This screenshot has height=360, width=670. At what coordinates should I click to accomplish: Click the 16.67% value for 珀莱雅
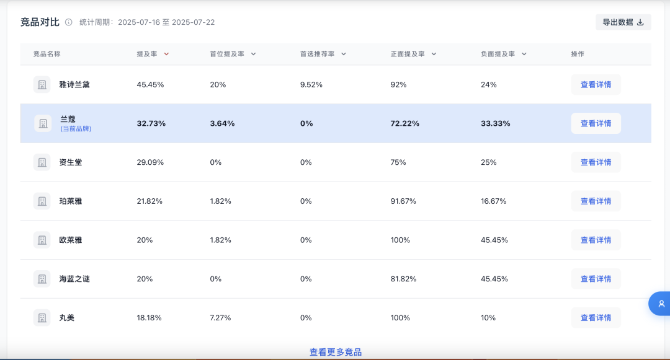[x=494, y=201]
